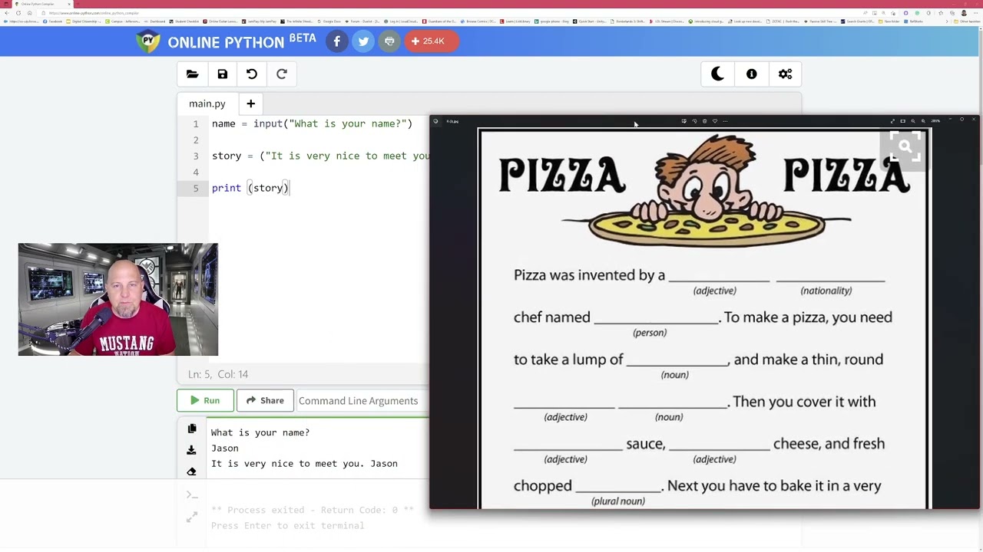The height and width of the screenshot is (552, 983).
Task: Click the 25.4K share counter button
Action: (431, 41)
